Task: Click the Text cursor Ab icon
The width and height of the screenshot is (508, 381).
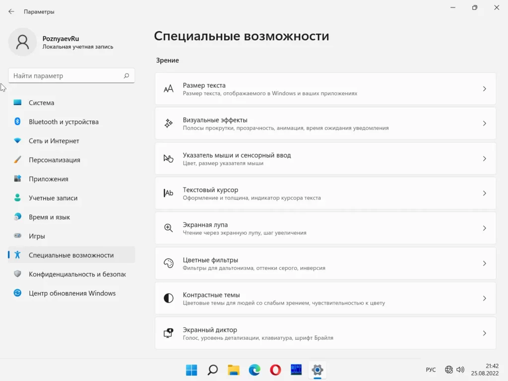Action: coord(169,193)
